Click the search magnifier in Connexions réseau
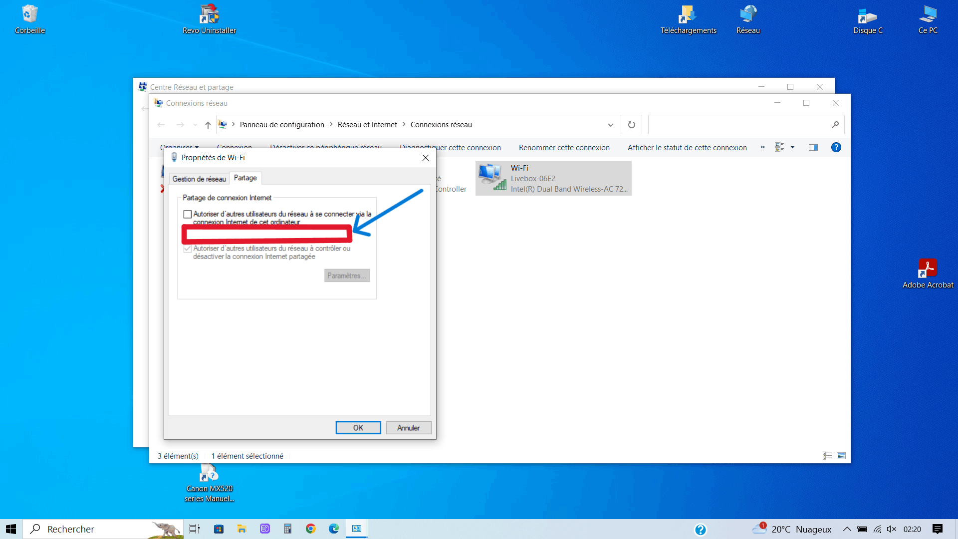The width and height of the screenshot is (958, 539). [835, 125]
